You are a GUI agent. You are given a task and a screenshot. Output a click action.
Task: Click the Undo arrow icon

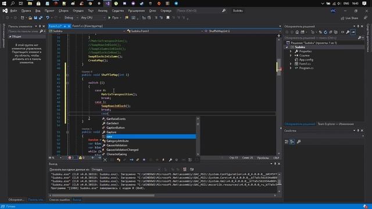[48, 18]
